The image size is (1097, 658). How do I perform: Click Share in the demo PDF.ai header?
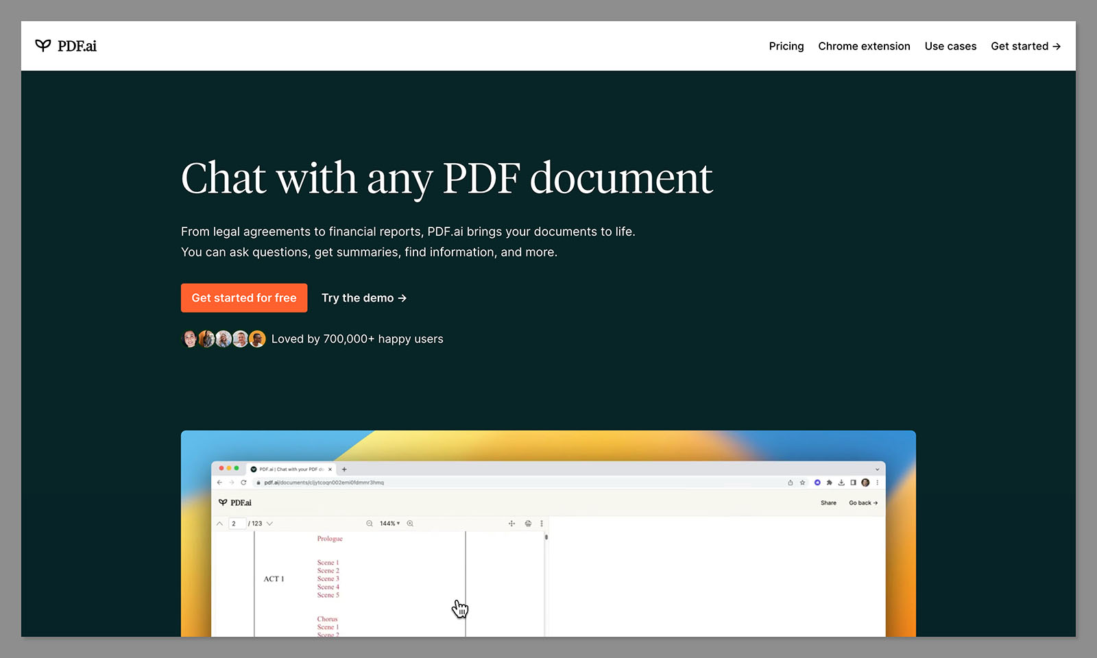pos(828,503)
